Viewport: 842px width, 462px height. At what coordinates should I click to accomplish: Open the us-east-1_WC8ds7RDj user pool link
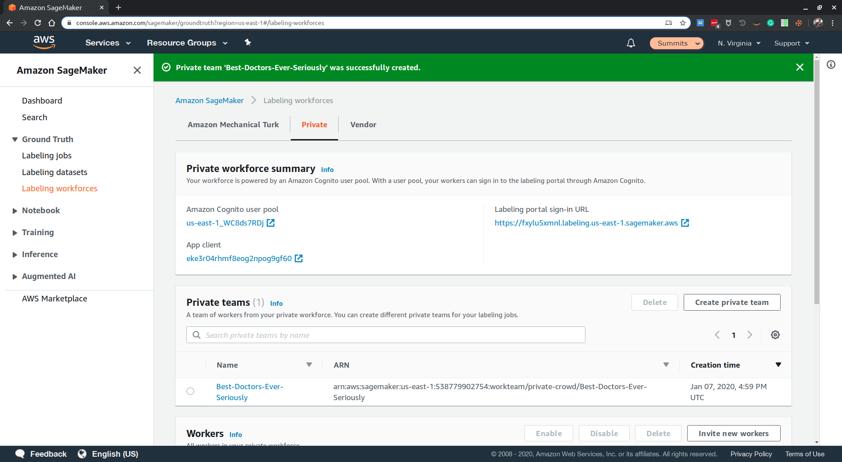225,223
